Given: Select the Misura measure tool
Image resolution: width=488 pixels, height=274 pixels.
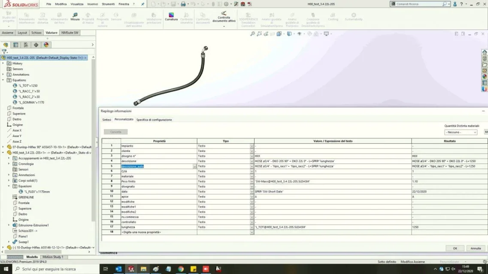Looking at the screenshot, I should 75,16.
